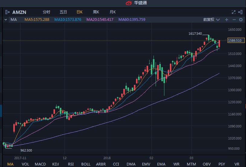Click the right sidebar collapse icon
Image resolution: width=246 pixels, height=167 pixels.
coord(240,12)
